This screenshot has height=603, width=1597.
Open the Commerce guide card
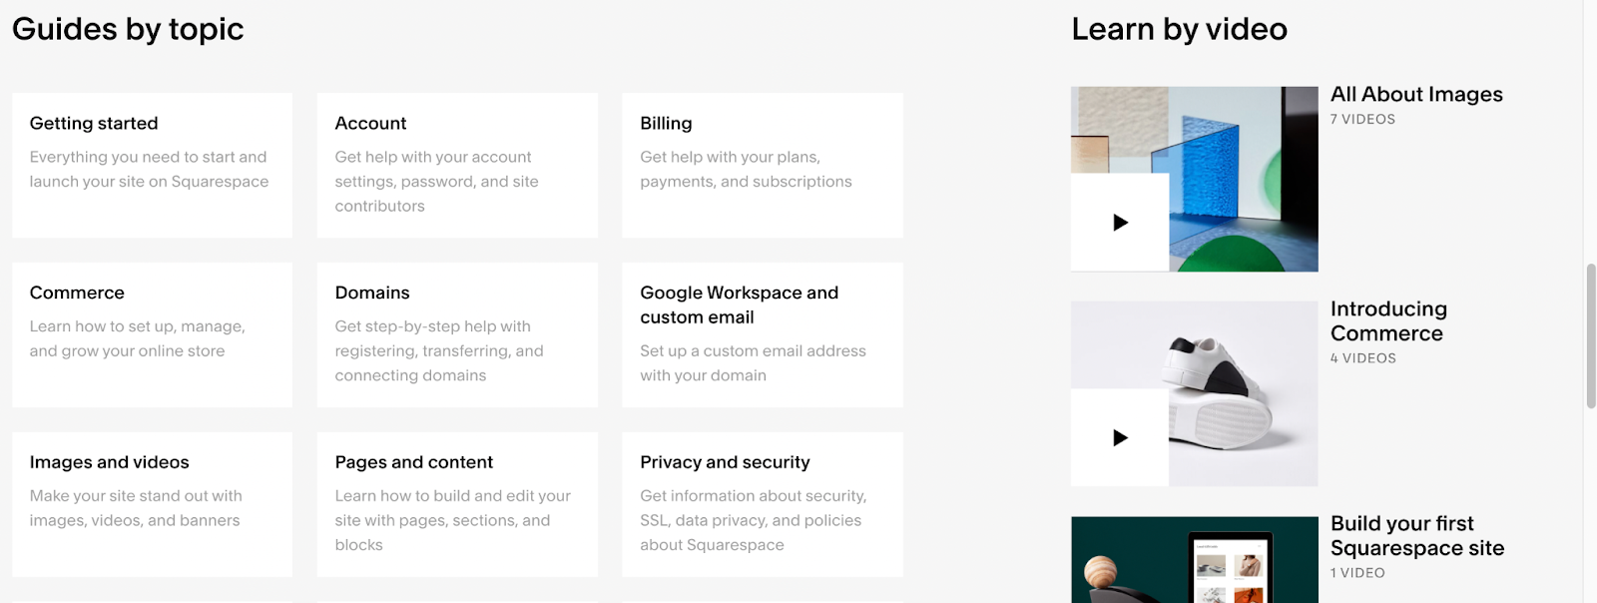(153, 334)
